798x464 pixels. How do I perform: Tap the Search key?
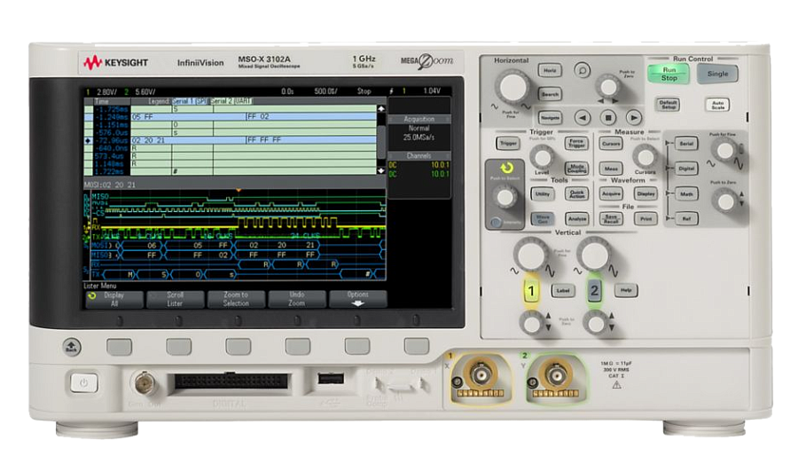click(x=550, y=94)
